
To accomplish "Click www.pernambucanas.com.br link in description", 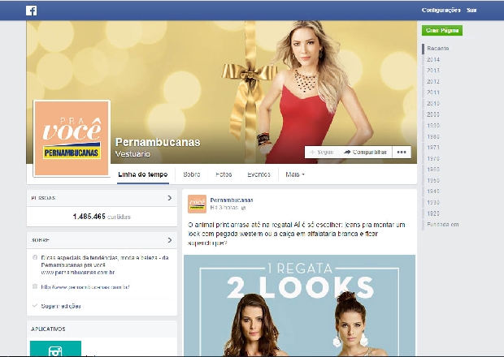I will pos(78,273).
